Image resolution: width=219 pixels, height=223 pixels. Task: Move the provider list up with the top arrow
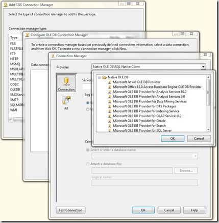click(x=208, y=77)
